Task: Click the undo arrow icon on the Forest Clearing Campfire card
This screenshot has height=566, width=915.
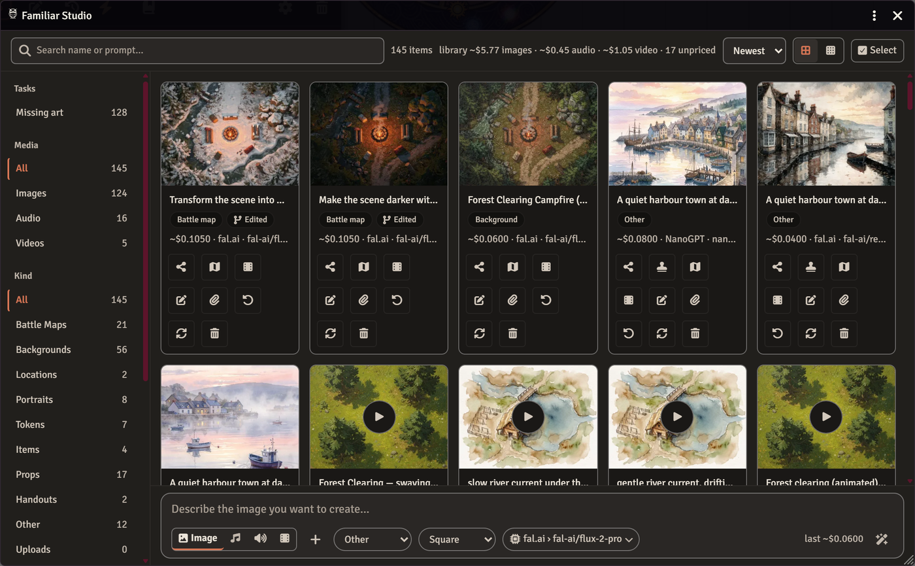Action: pyautogui.click(x=546, y=300)
